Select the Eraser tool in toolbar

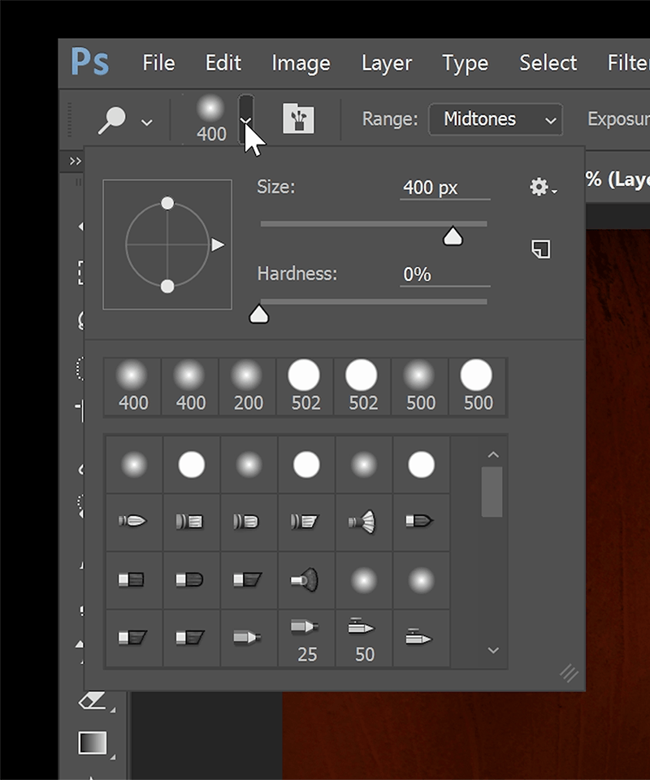[x=92, y=701]
